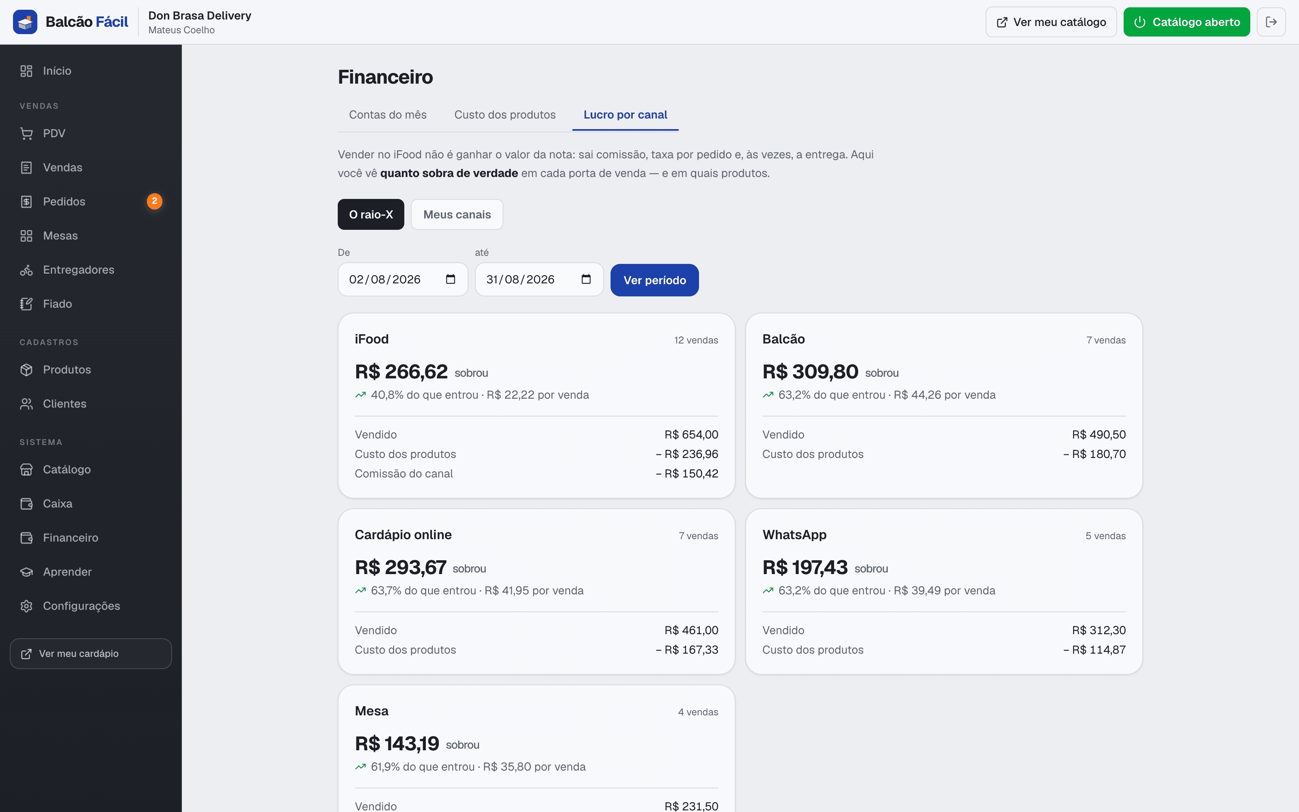Click the trend arrow icon in iFood card
Viewport: 1299px width, 812px height.
coord(360,395)
